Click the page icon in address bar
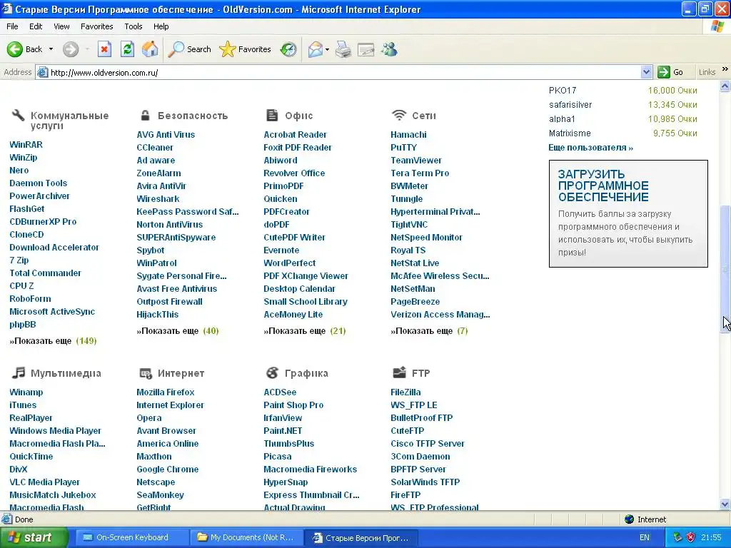Screen dimensions: 731x548 pyautogui.click(x=42, y=72)
